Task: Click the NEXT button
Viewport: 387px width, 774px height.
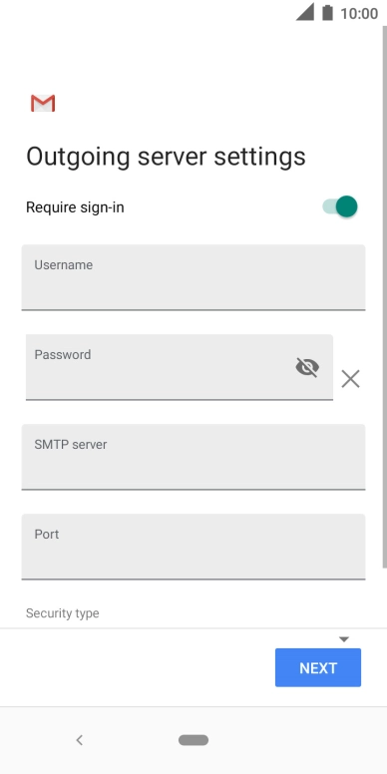Action: point(318,667)
